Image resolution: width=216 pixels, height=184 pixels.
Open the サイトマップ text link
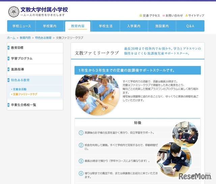tap(196, 16)
